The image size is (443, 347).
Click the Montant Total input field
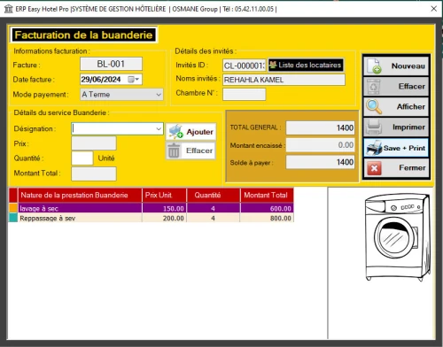[94, 173]
